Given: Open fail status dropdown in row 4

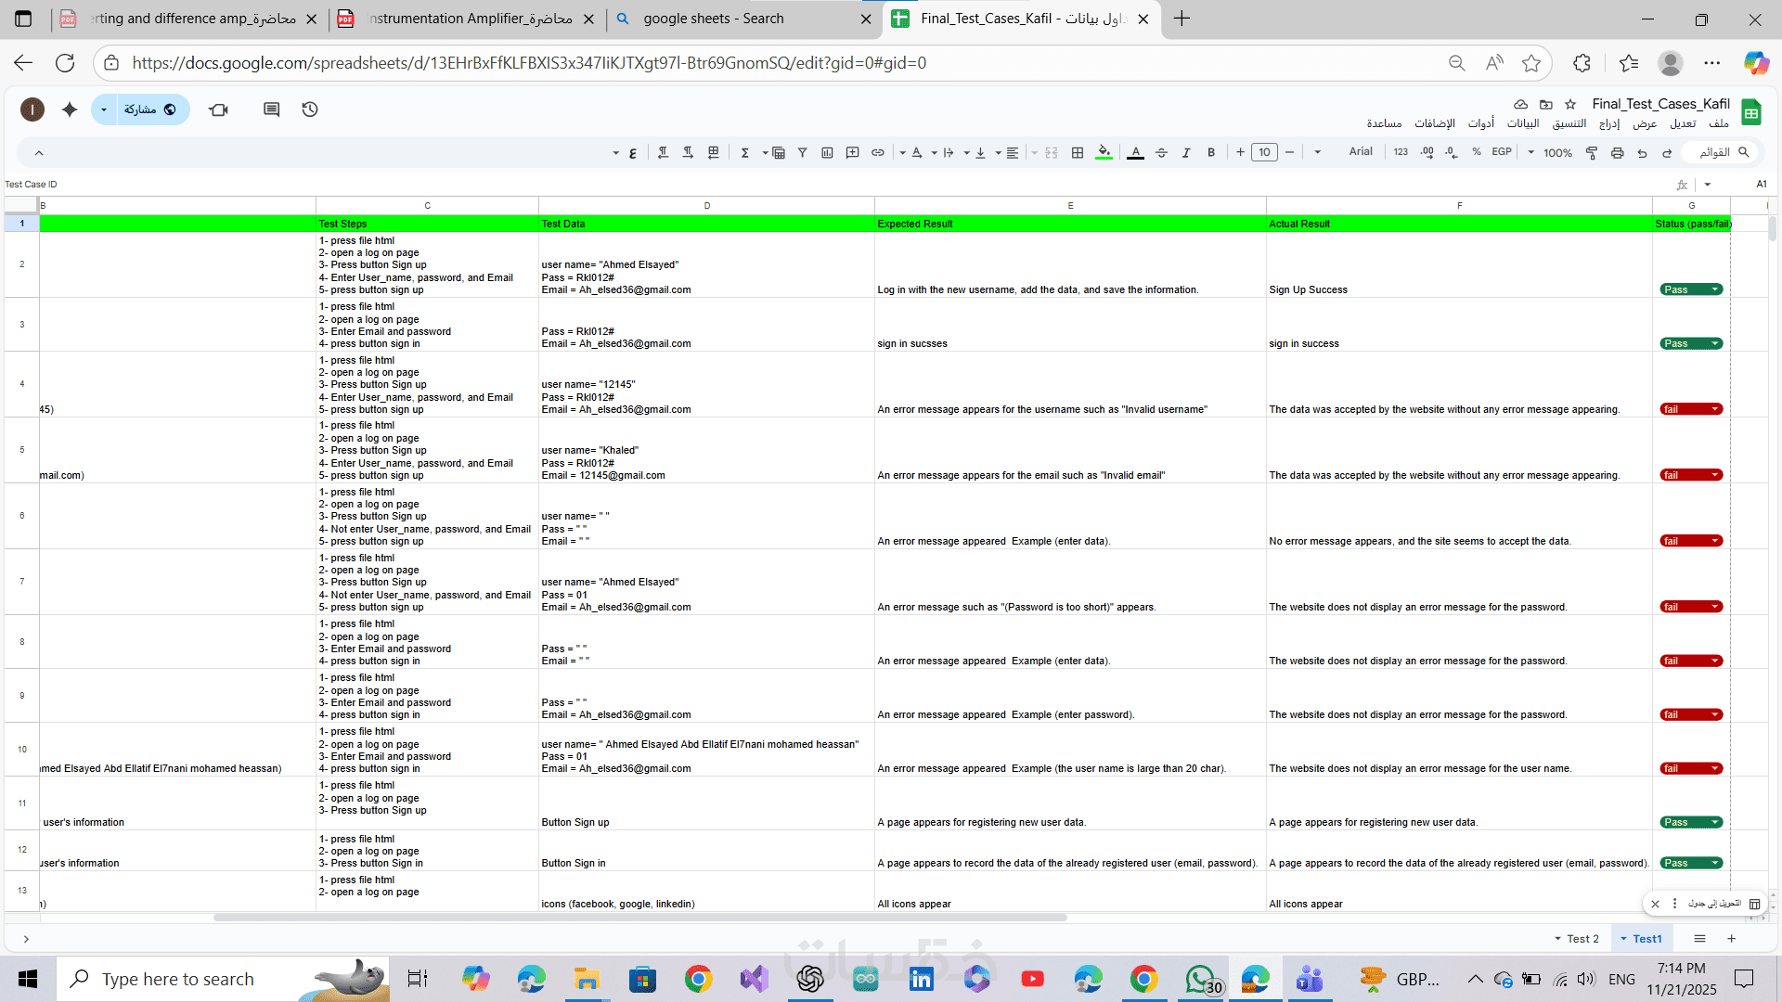Looking at the screenshot, I should coord(1715,409).
